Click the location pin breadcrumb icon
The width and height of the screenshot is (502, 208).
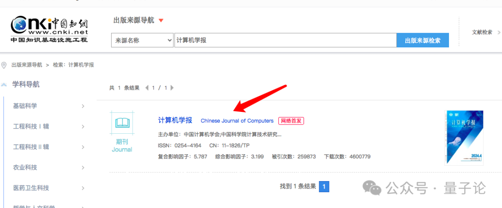4,65
